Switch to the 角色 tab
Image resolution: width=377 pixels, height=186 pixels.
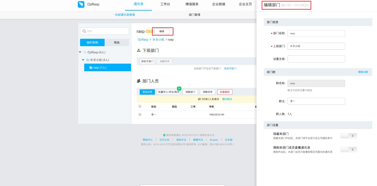(117, 42)
